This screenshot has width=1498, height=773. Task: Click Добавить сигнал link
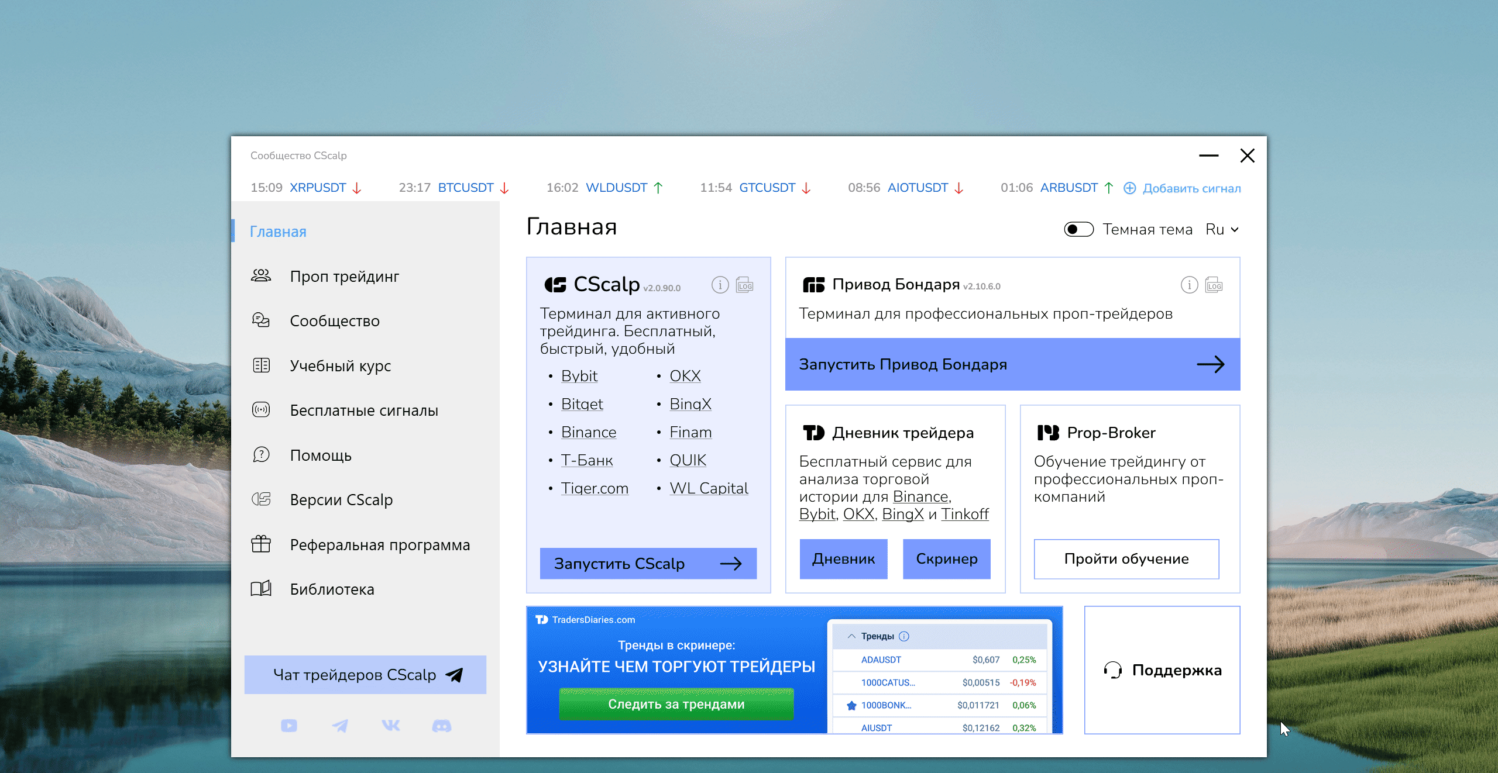click(x=1191, y=188)
